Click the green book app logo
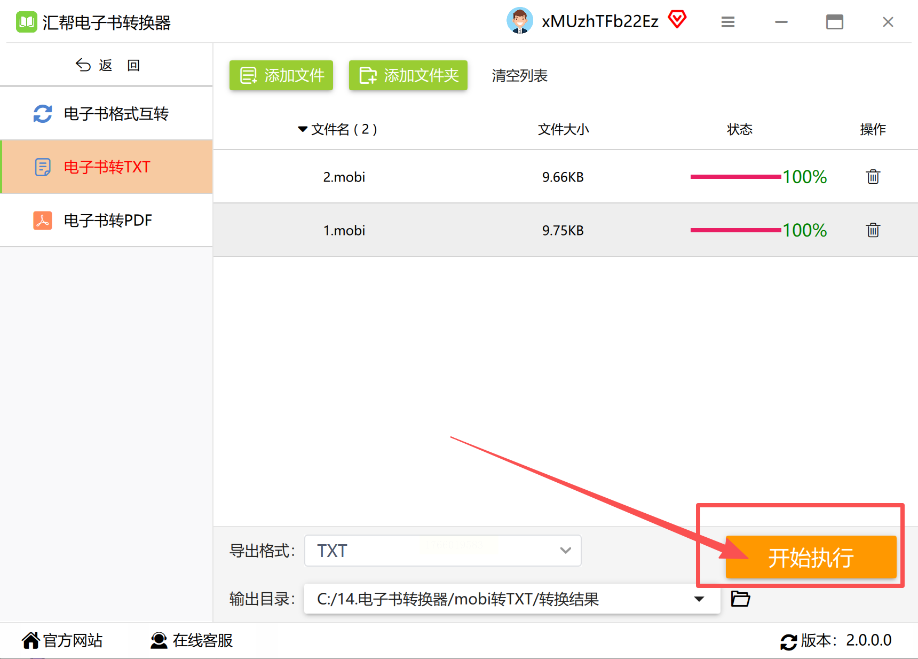The height and width of the screenshot is (659, 918). 26,22
